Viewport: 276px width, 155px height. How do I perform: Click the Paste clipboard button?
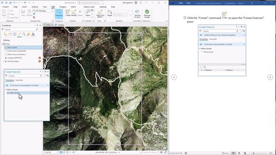pos(4,13)
